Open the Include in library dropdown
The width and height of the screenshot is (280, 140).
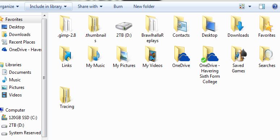pos(48,6)
